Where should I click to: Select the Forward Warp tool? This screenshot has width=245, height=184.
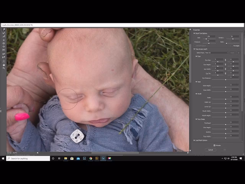point(4,30)
